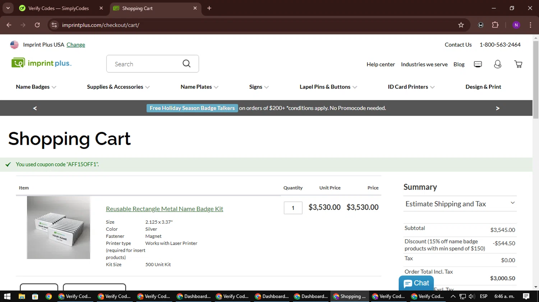The height and width of the screenshot is (302, 539).
Task: Open Contact Us link
Action: click(x=458, y=45)
